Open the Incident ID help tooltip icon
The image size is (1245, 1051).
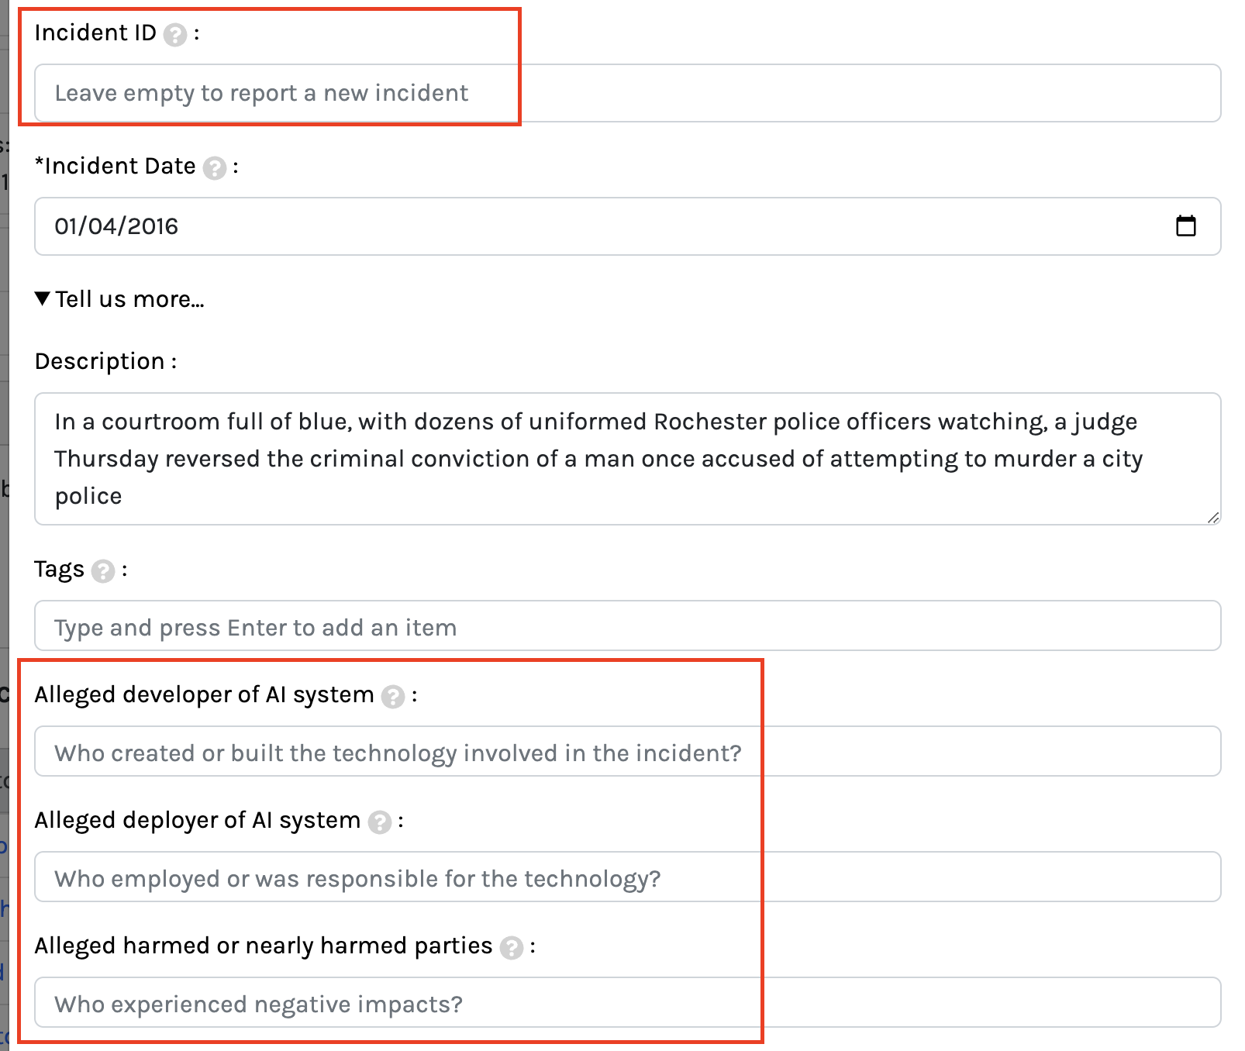[175, 33]
